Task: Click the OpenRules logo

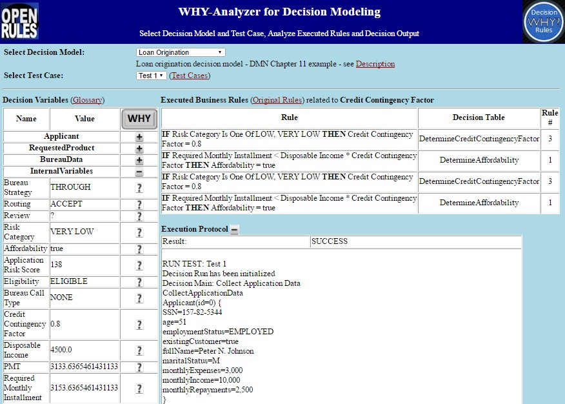Action: click(19, 21)
